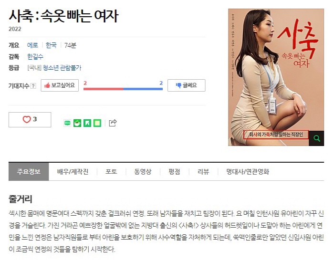Share to Naver Cafe coffee-cup icon

tap(77, 123)
